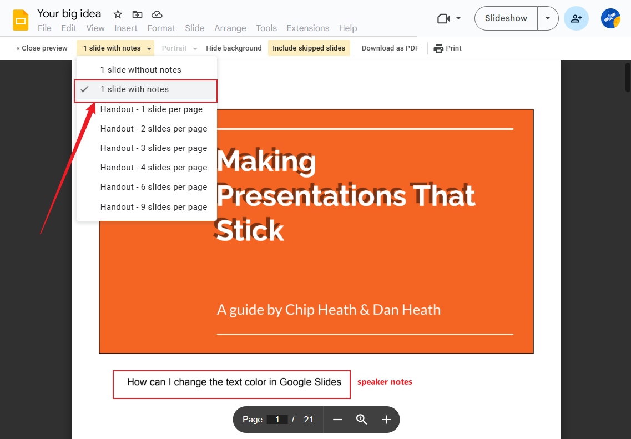This screenshot has height=439, width=631.
Task: Open the "1 slide with notes" layout dropdown
Action: [x=115, y=48]
